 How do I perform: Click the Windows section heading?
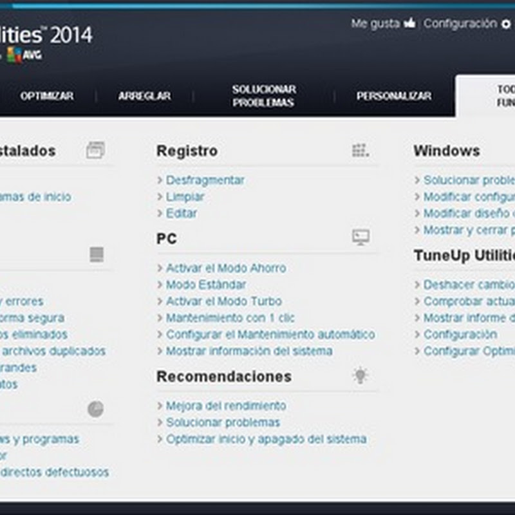coord(447,151)
